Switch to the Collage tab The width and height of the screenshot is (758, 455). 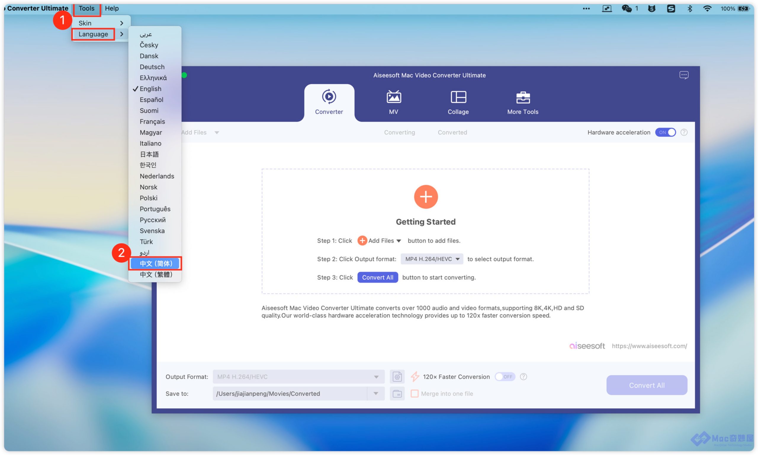click(458, 103)
